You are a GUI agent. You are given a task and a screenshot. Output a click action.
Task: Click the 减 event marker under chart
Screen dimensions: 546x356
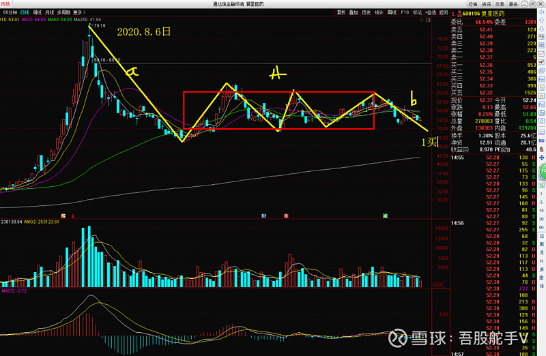[385, 216]
